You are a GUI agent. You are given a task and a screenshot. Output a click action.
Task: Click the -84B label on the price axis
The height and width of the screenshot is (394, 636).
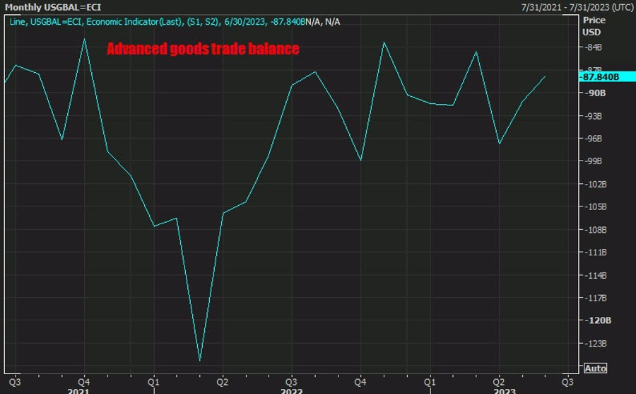(x=594, y=47)
